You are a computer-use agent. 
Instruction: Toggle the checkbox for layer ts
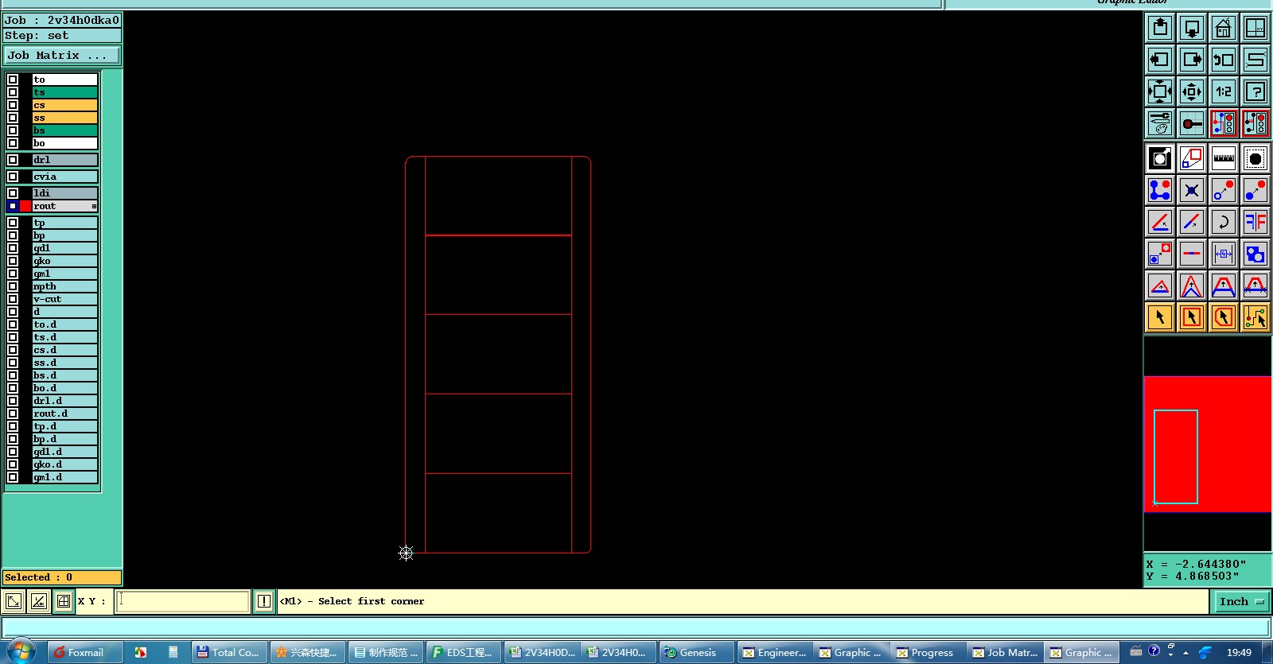pos(13,92)
